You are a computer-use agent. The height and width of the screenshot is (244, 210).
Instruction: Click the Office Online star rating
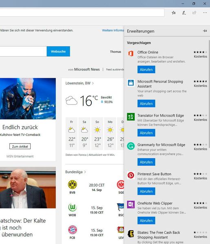(200, 52)
